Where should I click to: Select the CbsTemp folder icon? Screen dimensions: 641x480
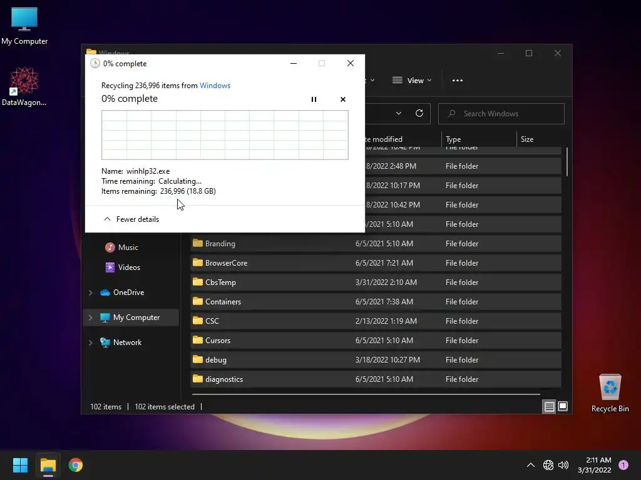coord(198,282)
